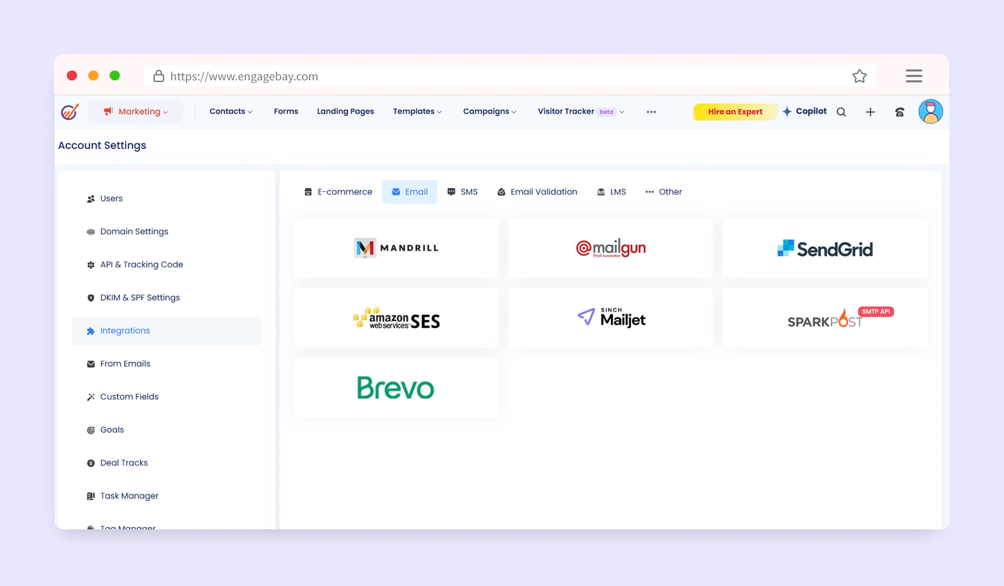Open the browser hamburger menu
Image resolution: width=1004 pixels, height=586 pixels.
click(913, 76)
